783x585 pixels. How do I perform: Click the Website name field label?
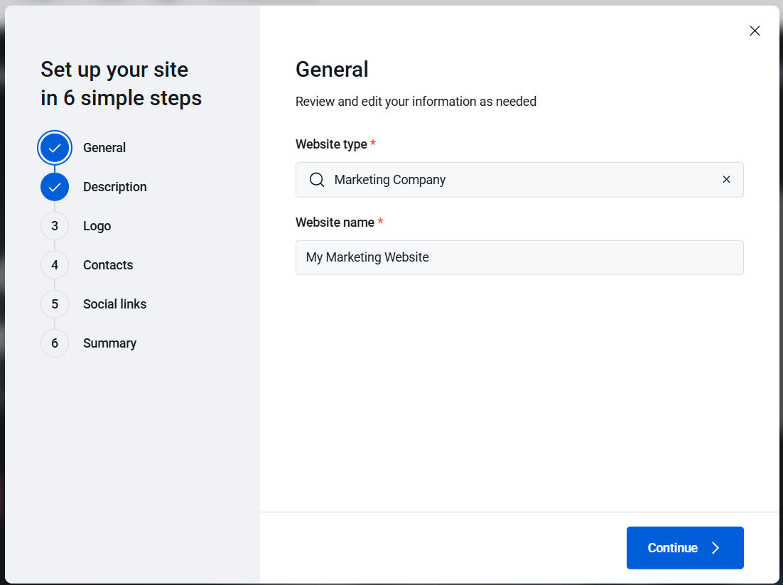pos(335,222)
